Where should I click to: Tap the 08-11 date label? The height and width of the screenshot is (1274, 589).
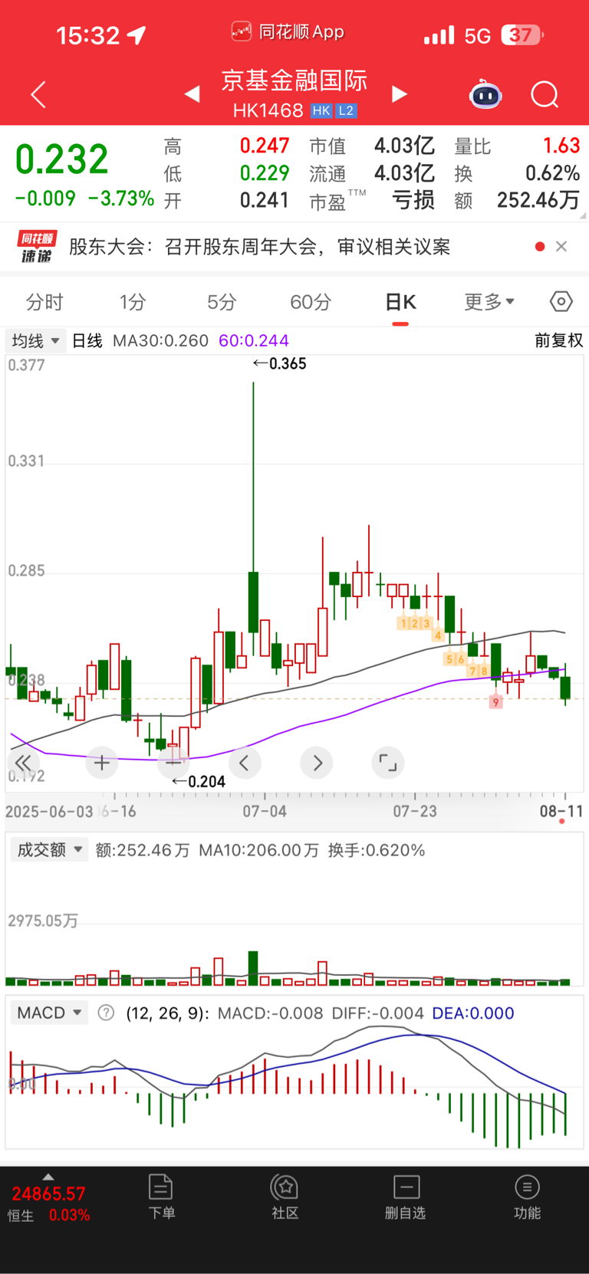[561, 811]
